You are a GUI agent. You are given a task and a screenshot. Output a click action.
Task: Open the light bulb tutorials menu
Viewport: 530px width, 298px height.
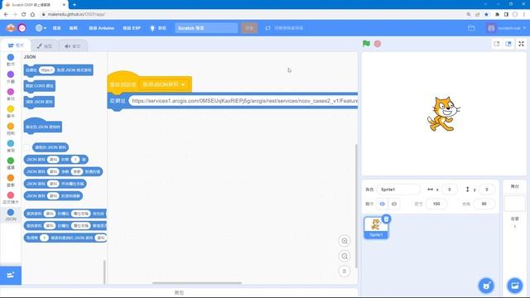point(158,28)
